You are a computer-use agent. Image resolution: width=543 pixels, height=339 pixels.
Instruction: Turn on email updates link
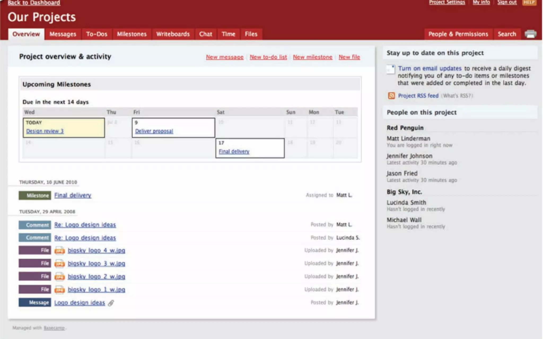[x=430, y=68]
